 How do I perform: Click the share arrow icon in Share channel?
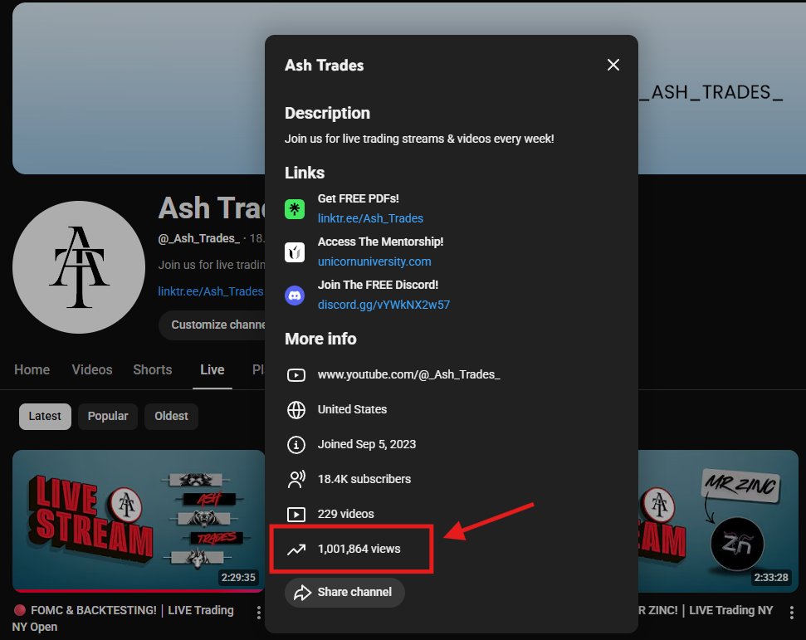point(302,592)
